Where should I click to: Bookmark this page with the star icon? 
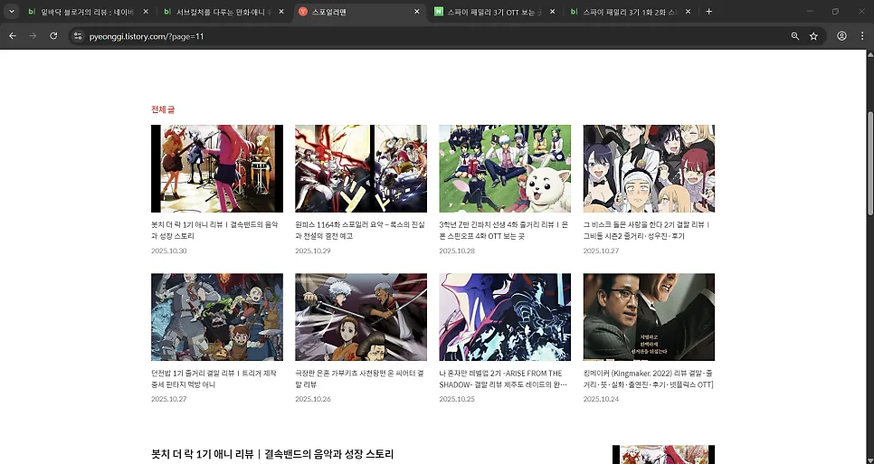pos(813,36)
